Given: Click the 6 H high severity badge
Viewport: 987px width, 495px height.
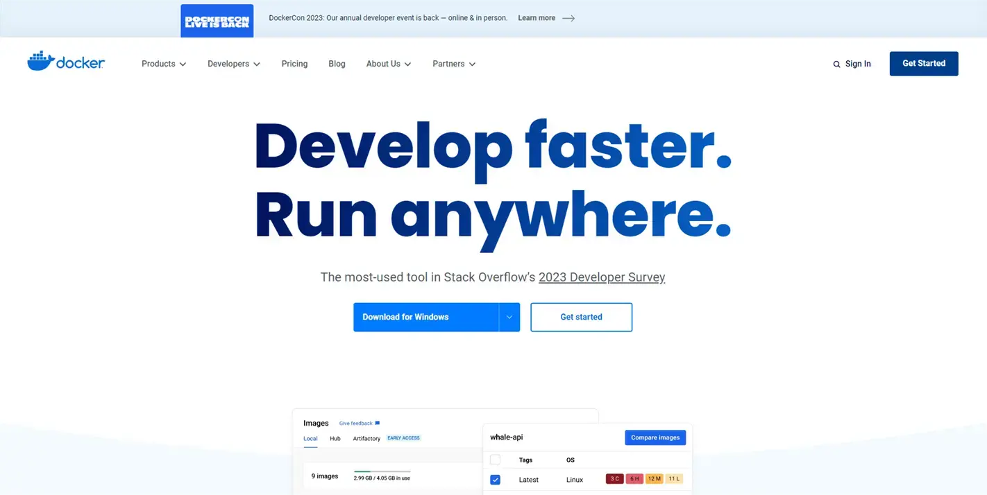Looking at the screenshot, I should (634, 479).
